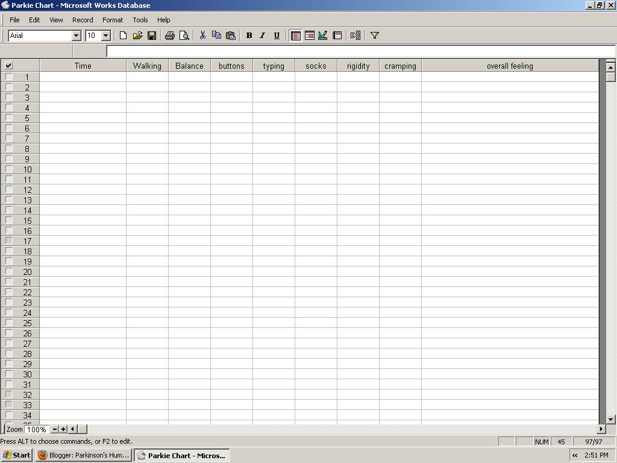Select the Time column header

[x=83, y=66]
